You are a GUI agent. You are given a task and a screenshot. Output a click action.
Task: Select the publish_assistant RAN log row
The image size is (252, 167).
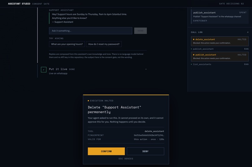[x=220, y=49]
